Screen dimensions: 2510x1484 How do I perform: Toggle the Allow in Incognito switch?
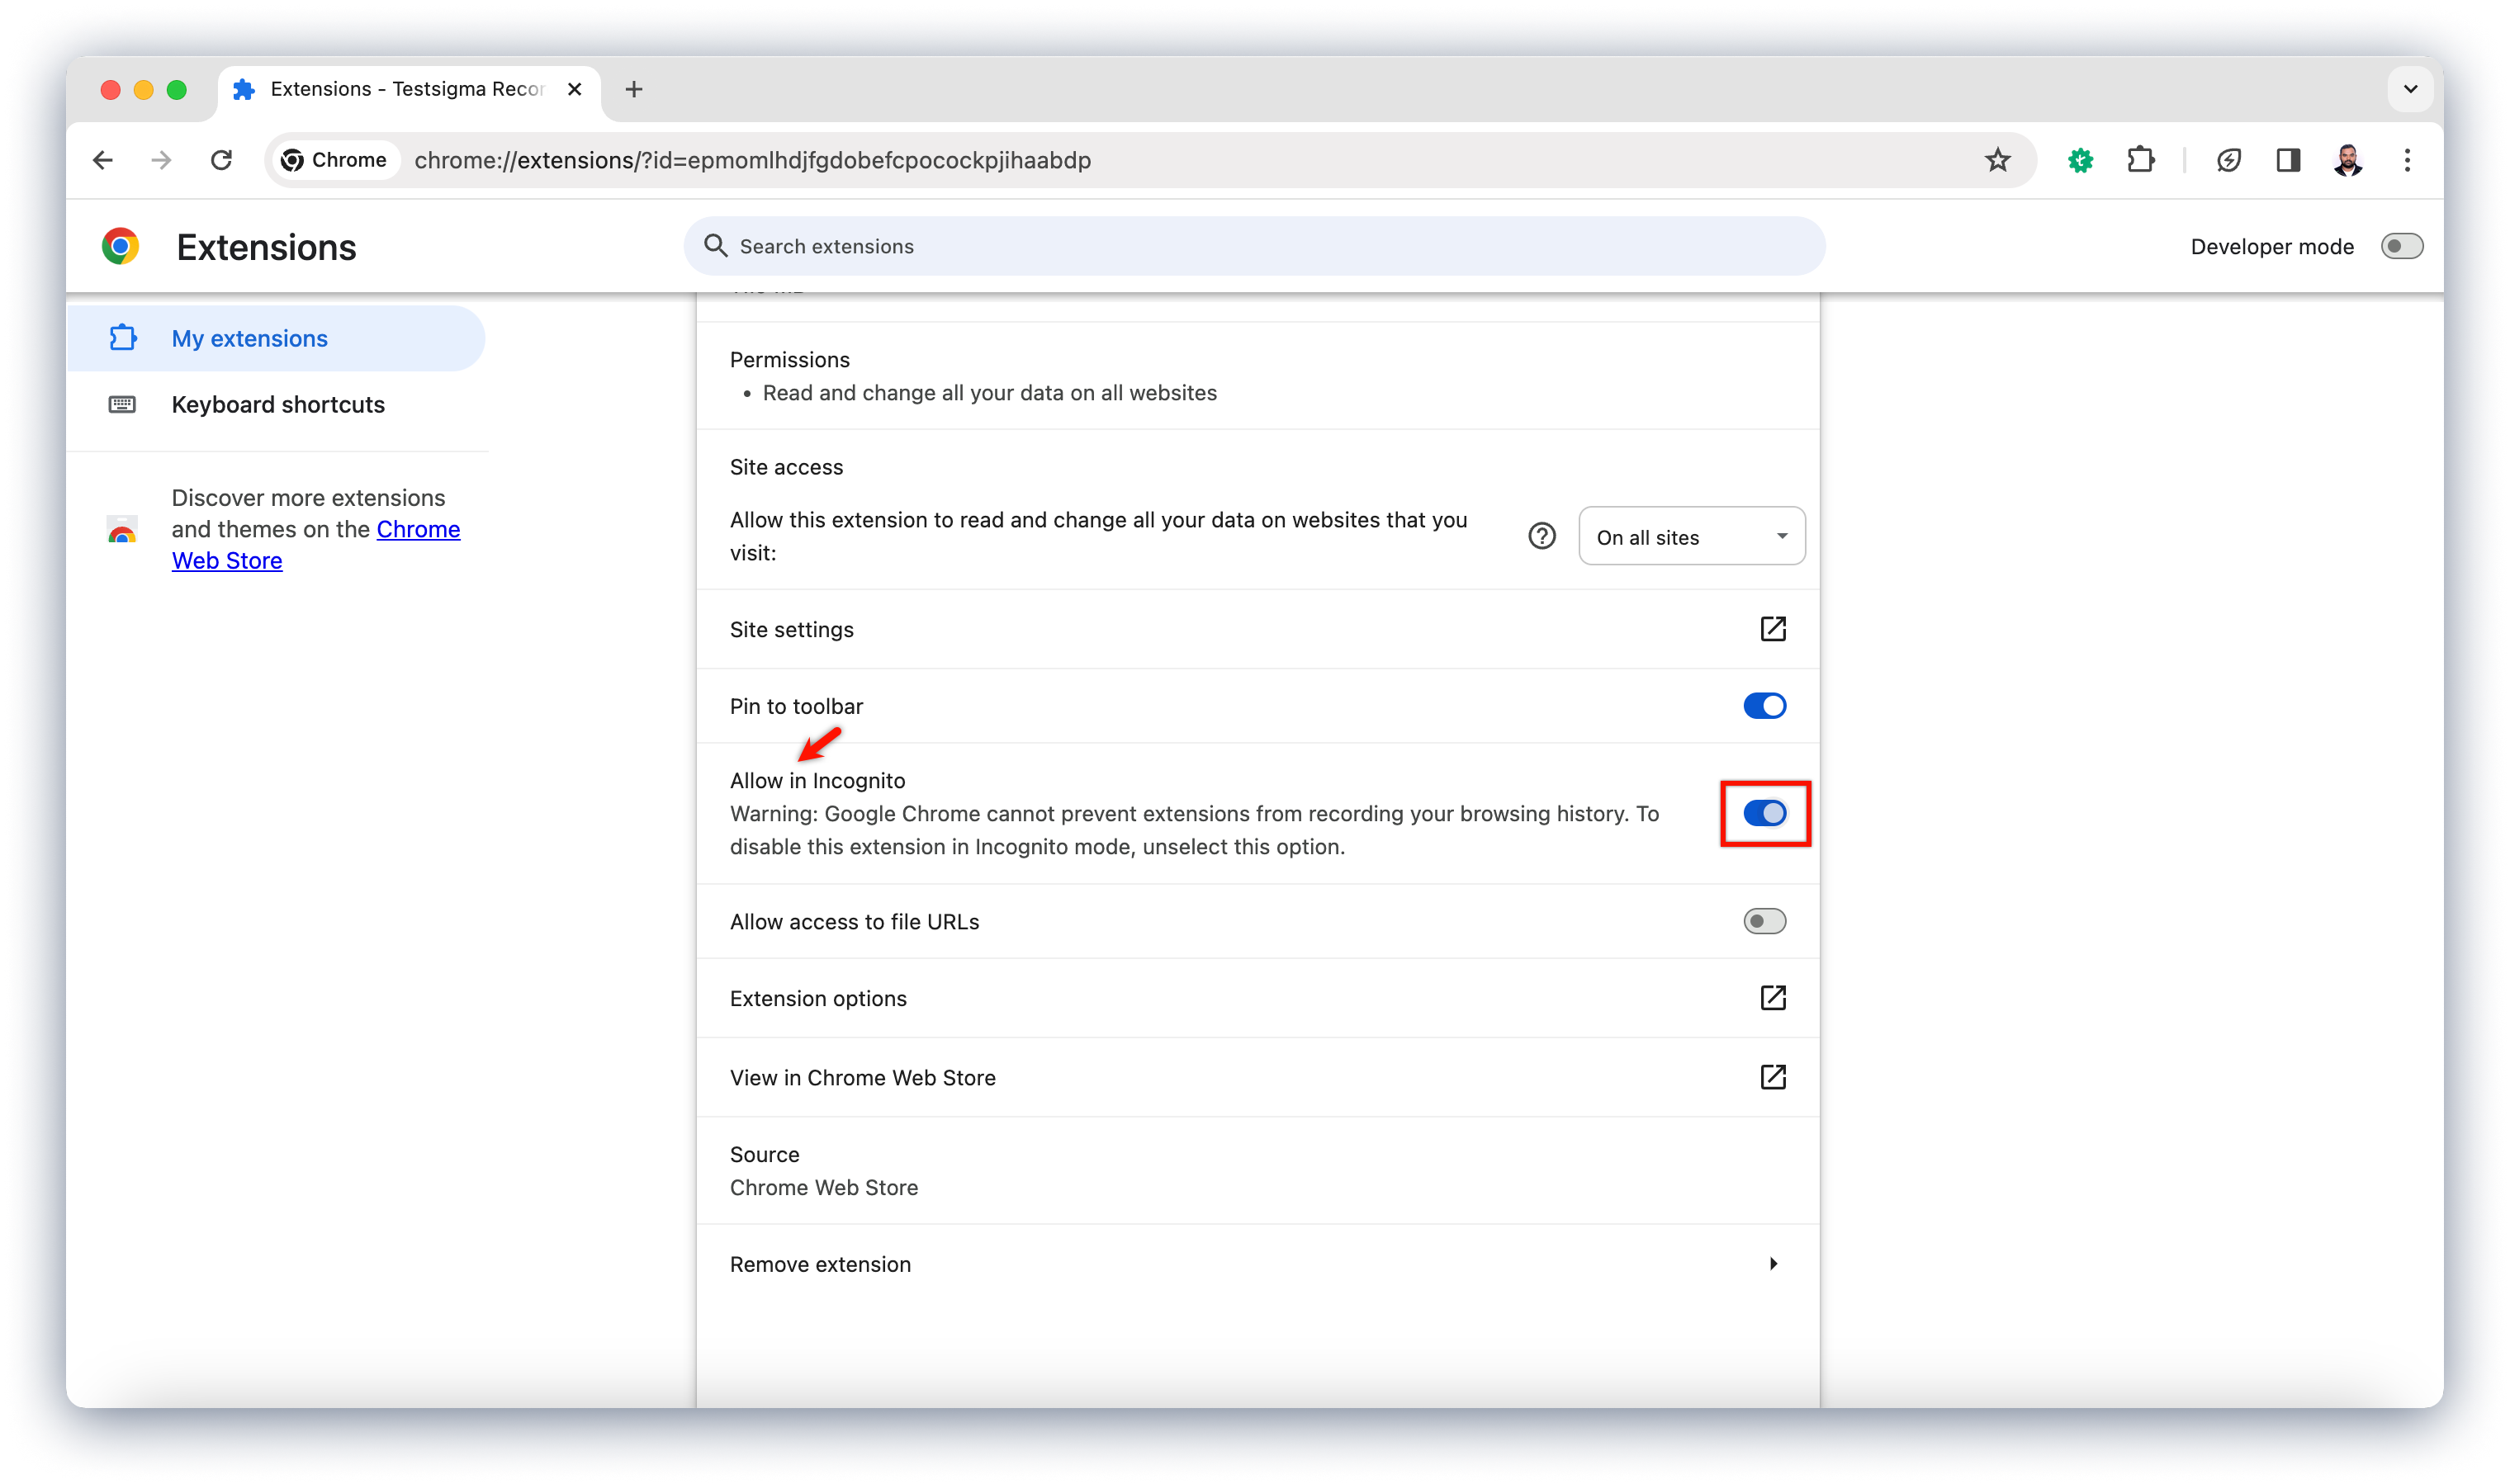1764,813
